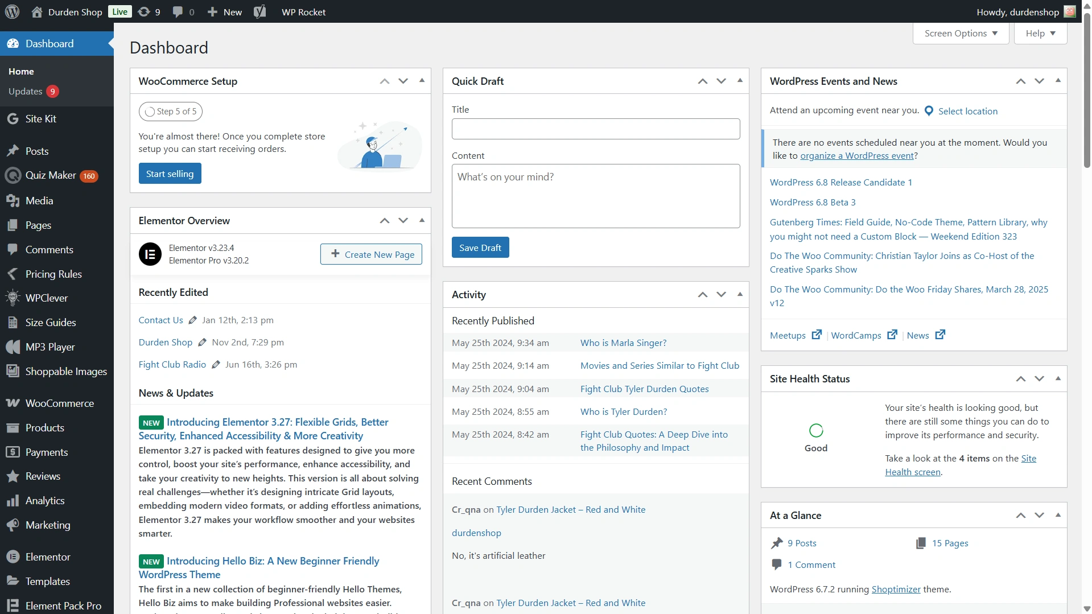Open comments bubble in admin bar
This screenshot has height=614, width=1092.
(183, 11)
